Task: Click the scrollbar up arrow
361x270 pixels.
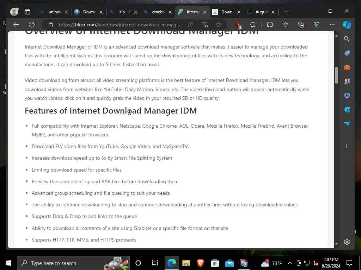Action: (336, 36)
